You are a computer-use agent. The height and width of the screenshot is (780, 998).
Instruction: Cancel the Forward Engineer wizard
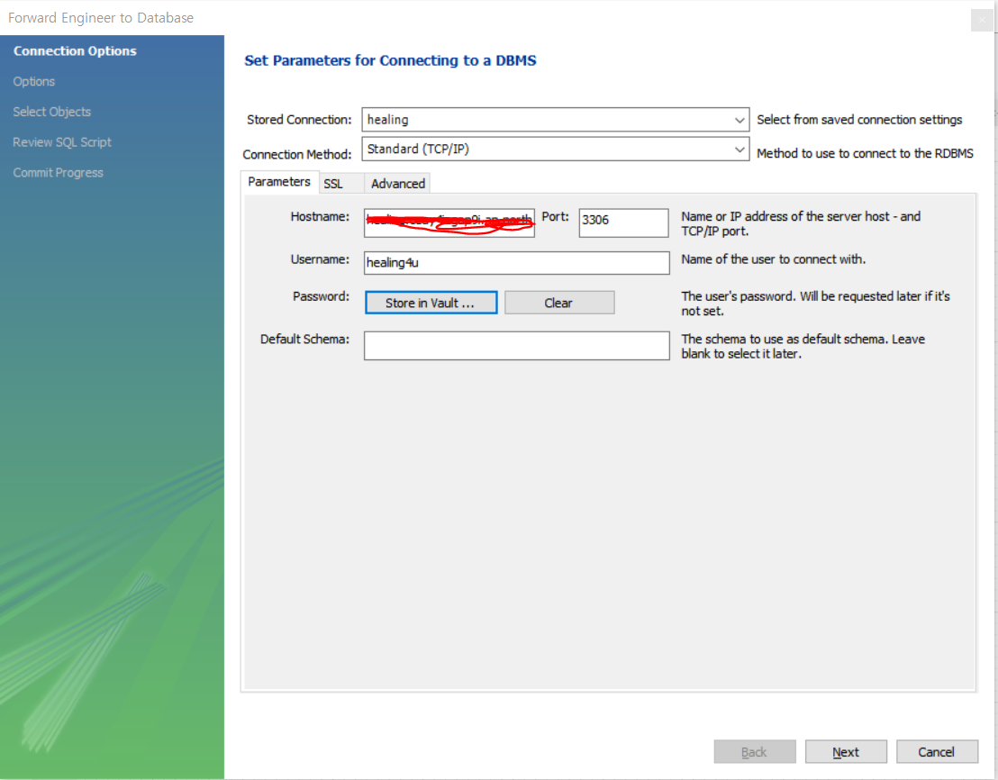pos(937,752)
